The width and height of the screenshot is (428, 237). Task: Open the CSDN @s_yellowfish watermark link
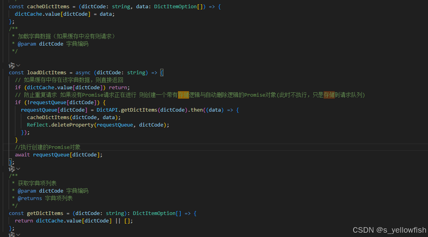click(x=389, y=230)
